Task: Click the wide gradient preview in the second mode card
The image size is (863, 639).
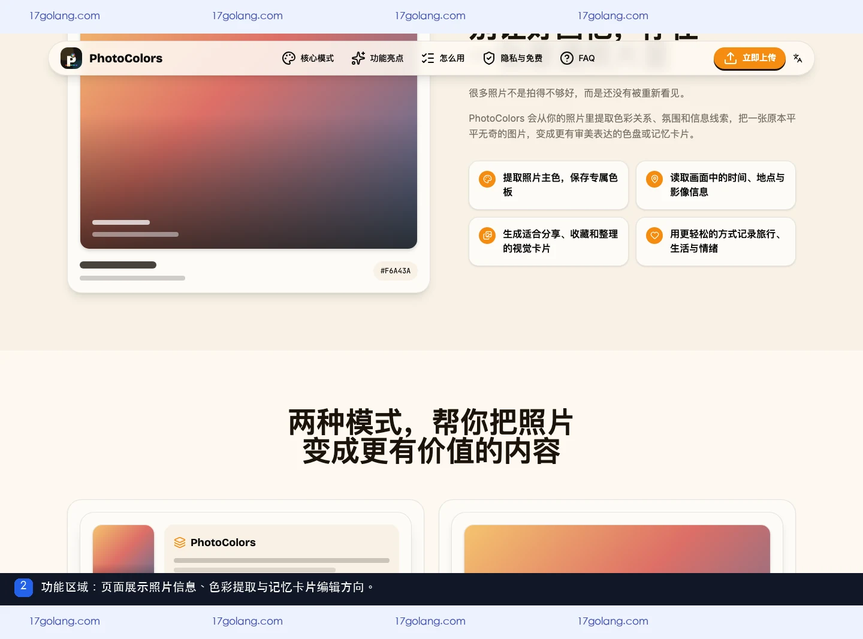Action: coord(617,549)
